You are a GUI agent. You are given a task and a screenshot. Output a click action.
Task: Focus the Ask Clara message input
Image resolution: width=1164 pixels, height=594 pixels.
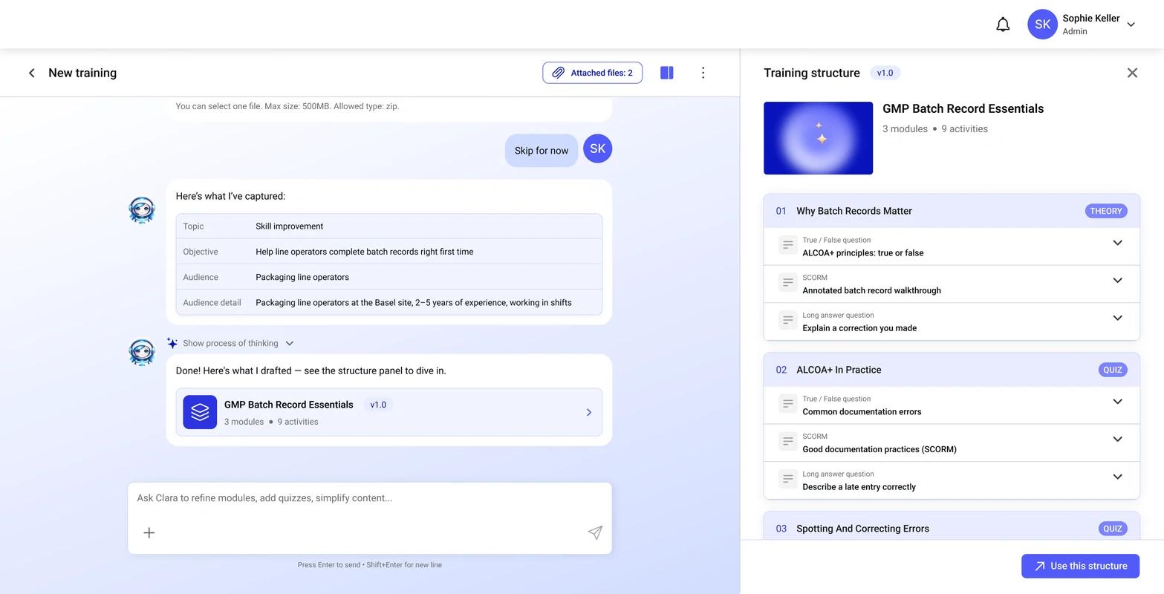point(369,498)
